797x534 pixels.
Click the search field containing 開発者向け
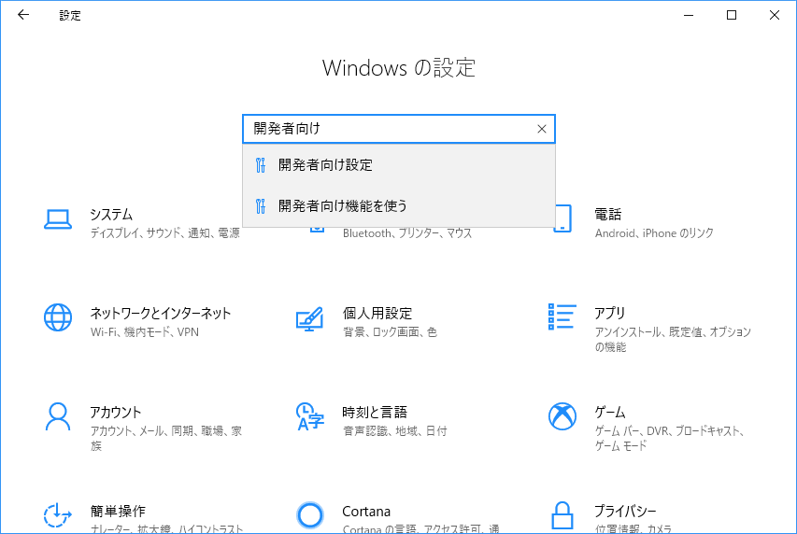point(399,129)
